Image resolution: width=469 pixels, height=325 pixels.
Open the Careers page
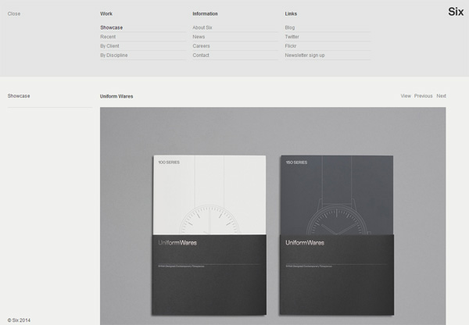coord(202,46)
